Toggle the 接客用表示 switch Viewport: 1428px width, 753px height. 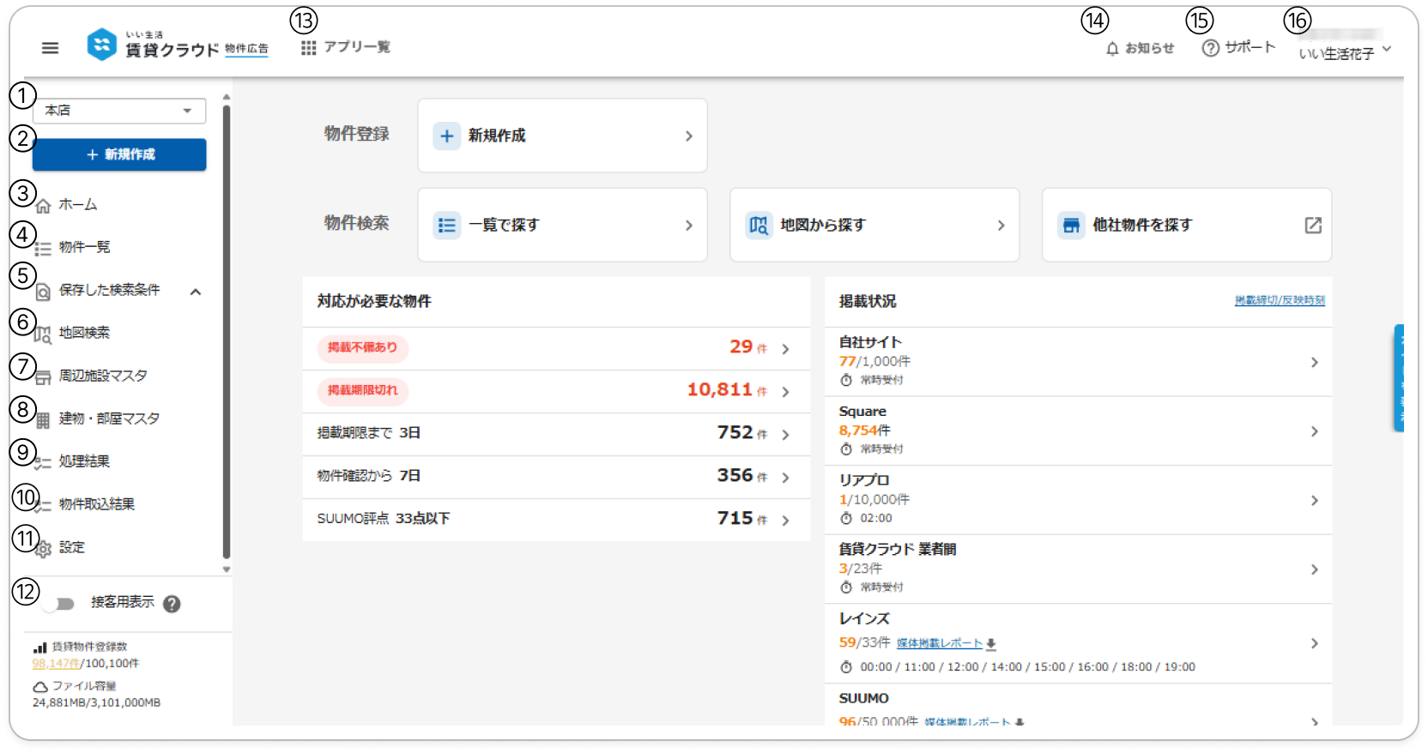point(59,604)
